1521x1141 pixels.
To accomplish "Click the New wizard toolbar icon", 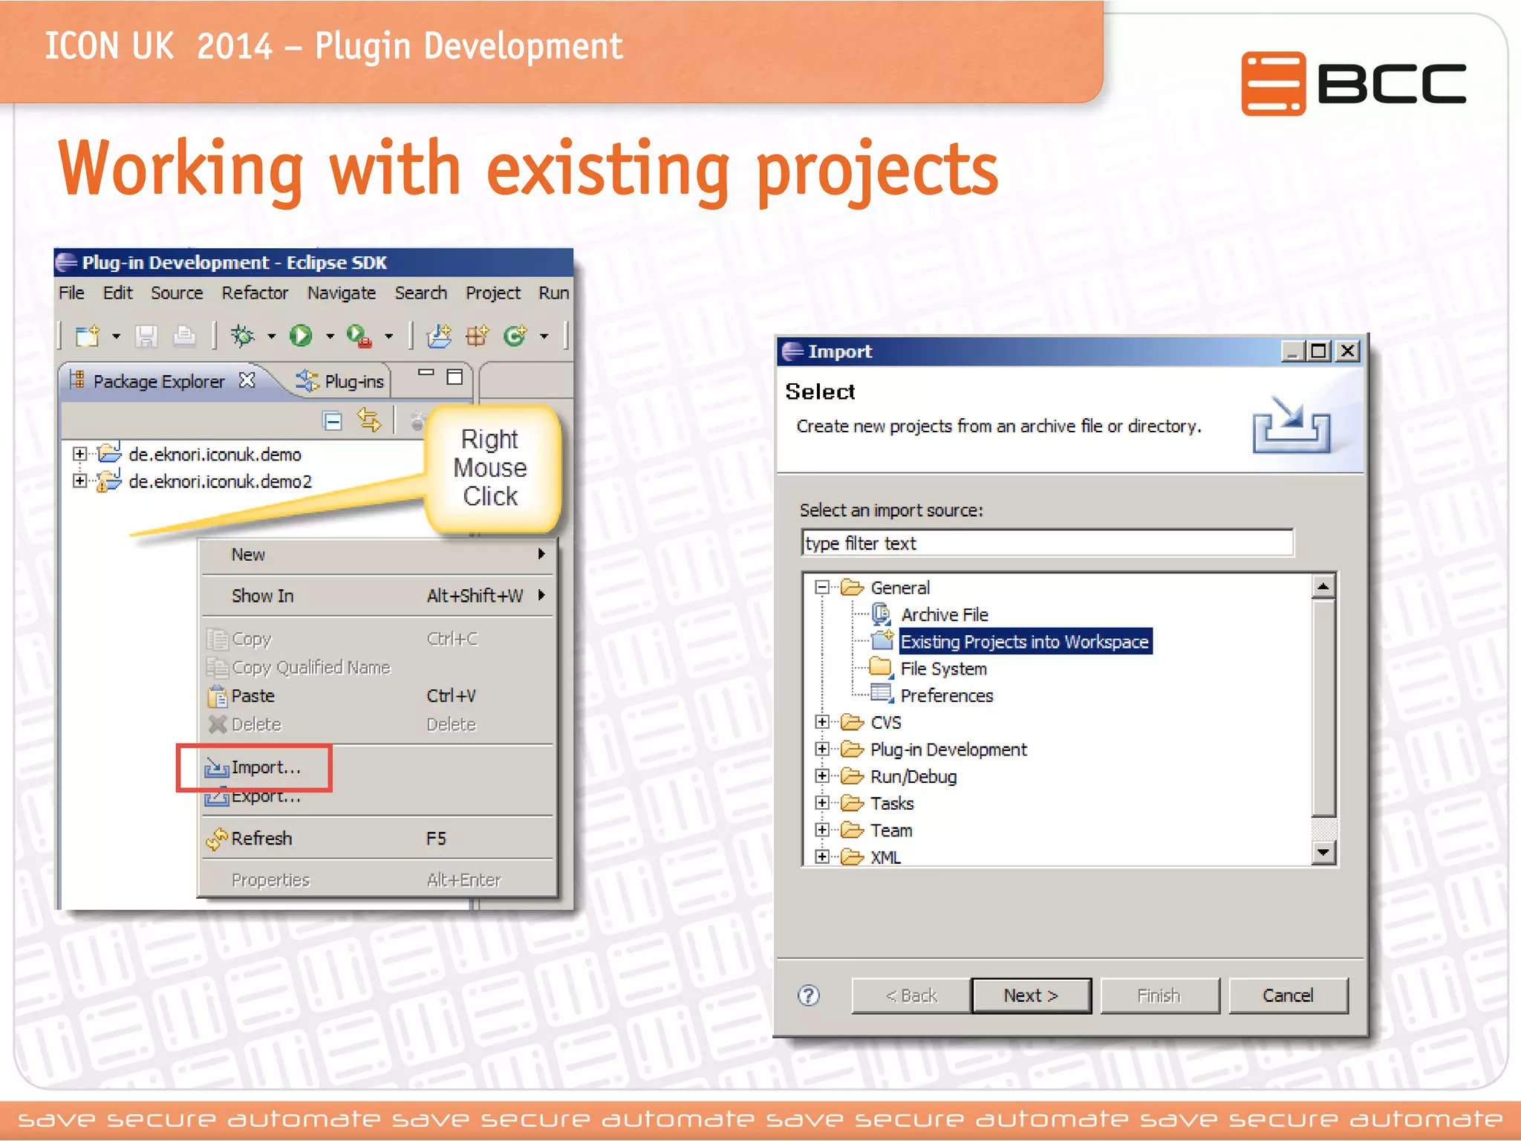I will 88,337.
